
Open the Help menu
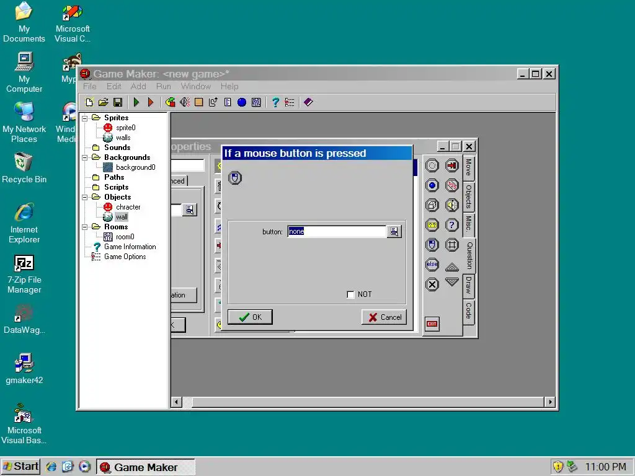[x=229, y=86]
